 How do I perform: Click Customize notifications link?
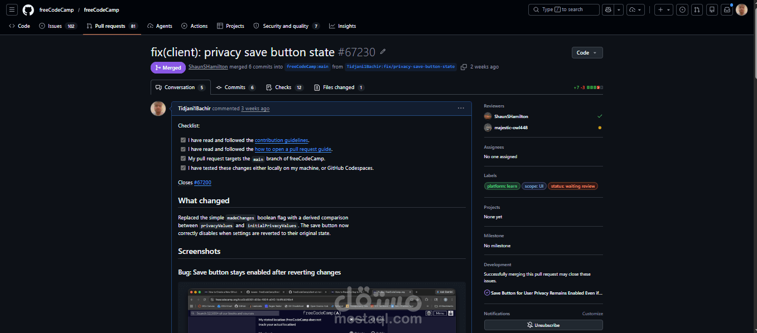click(x=592, y=314)
